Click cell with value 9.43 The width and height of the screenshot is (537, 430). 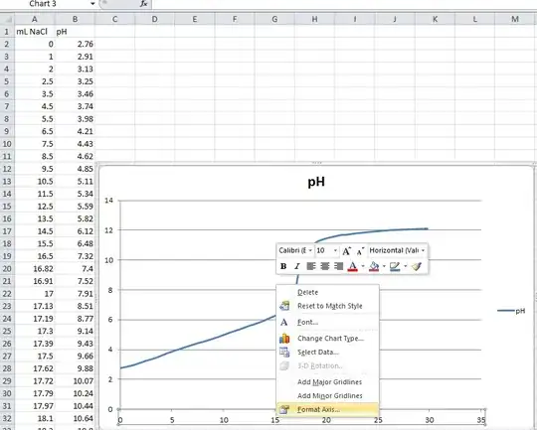point(75,344)
